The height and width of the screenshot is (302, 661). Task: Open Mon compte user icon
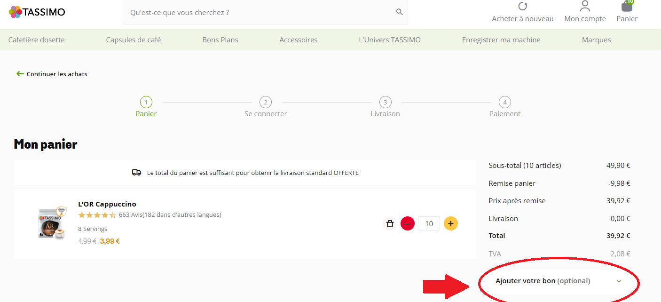[x=585, y=6]
